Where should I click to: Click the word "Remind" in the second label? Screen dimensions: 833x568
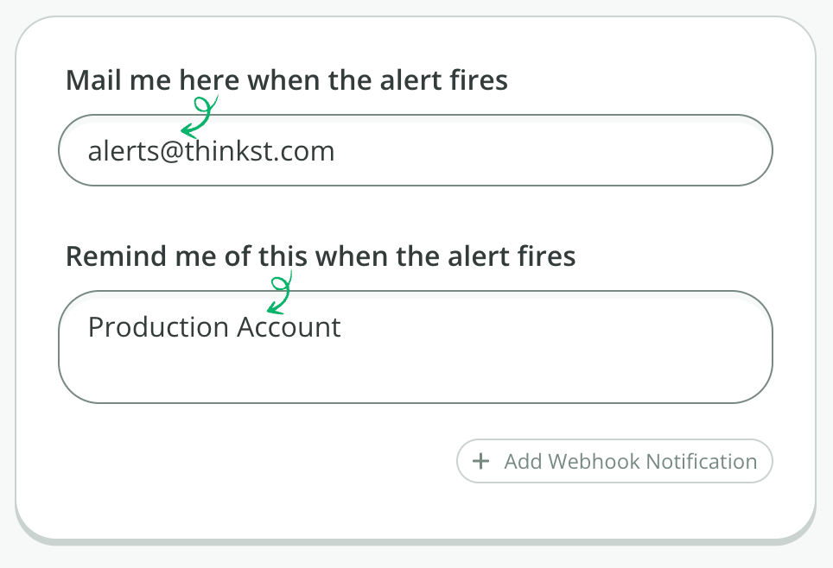[102, 256]
